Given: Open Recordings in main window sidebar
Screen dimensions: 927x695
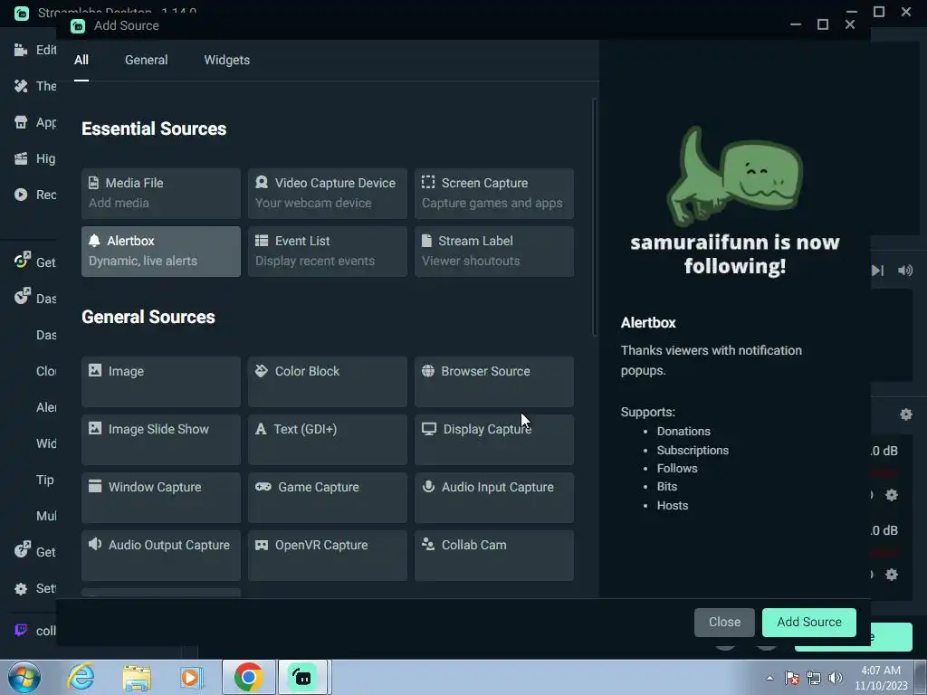Looking at the screenshot, I should click(34, 195).
